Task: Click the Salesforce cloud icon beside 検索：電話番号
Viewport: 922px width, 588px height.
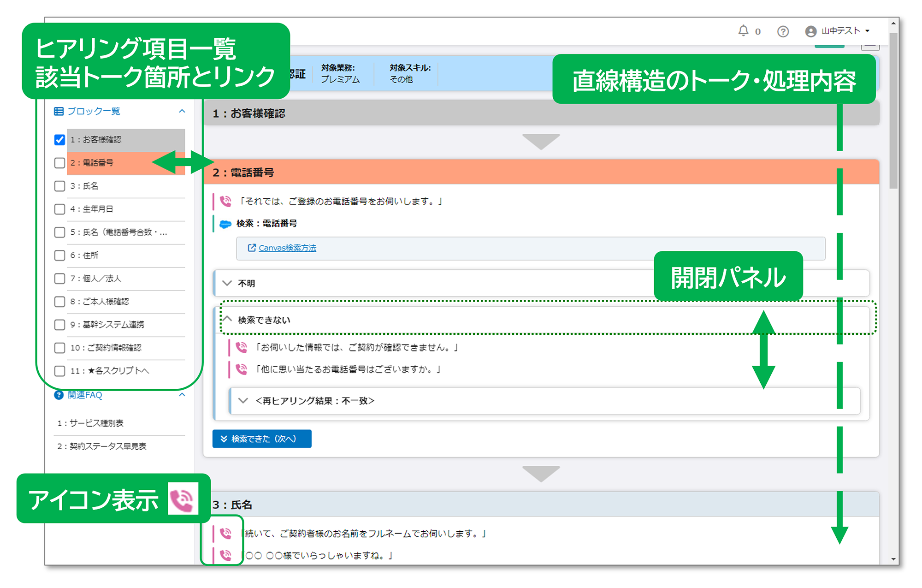Action: click(x=225, y=224)
